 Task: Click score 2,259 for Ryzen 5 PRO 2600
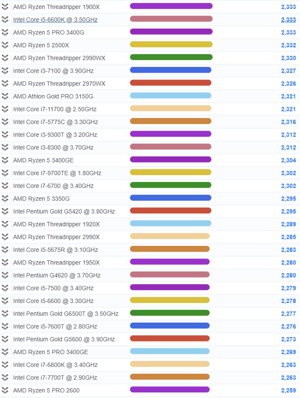click(288, 390)
